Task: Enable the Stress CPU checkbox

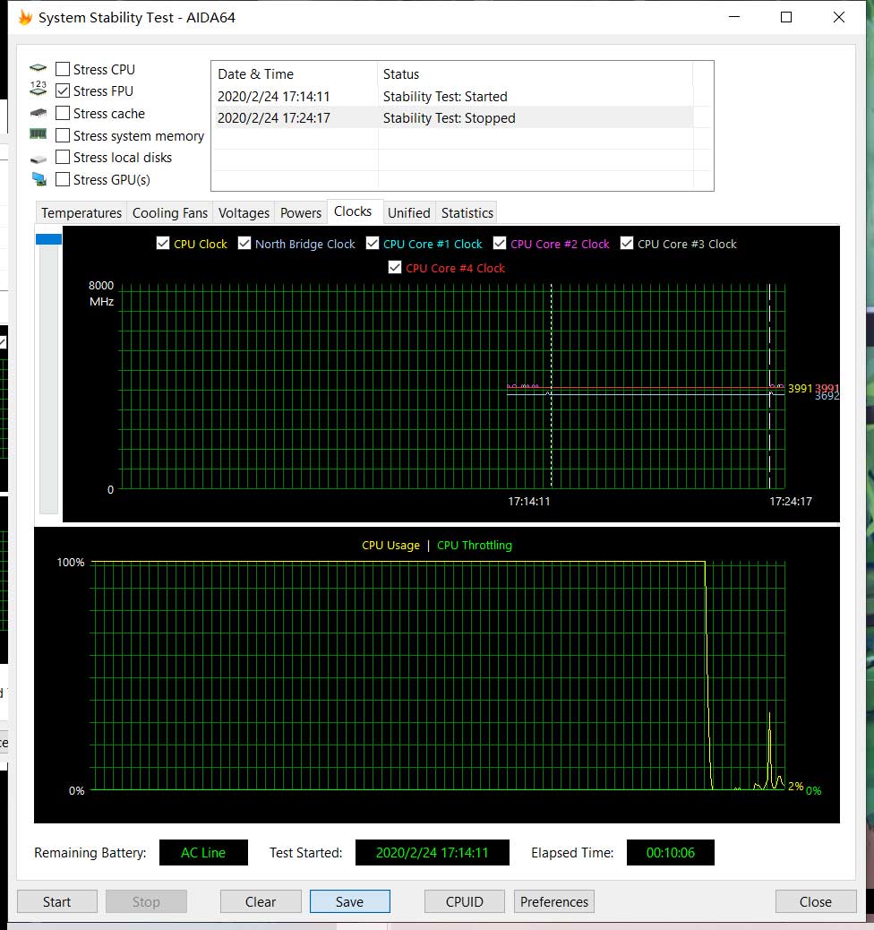Action: click(x=63, y=69)
